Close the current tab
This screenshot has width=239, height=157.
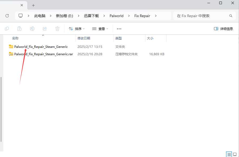point(22,5)
